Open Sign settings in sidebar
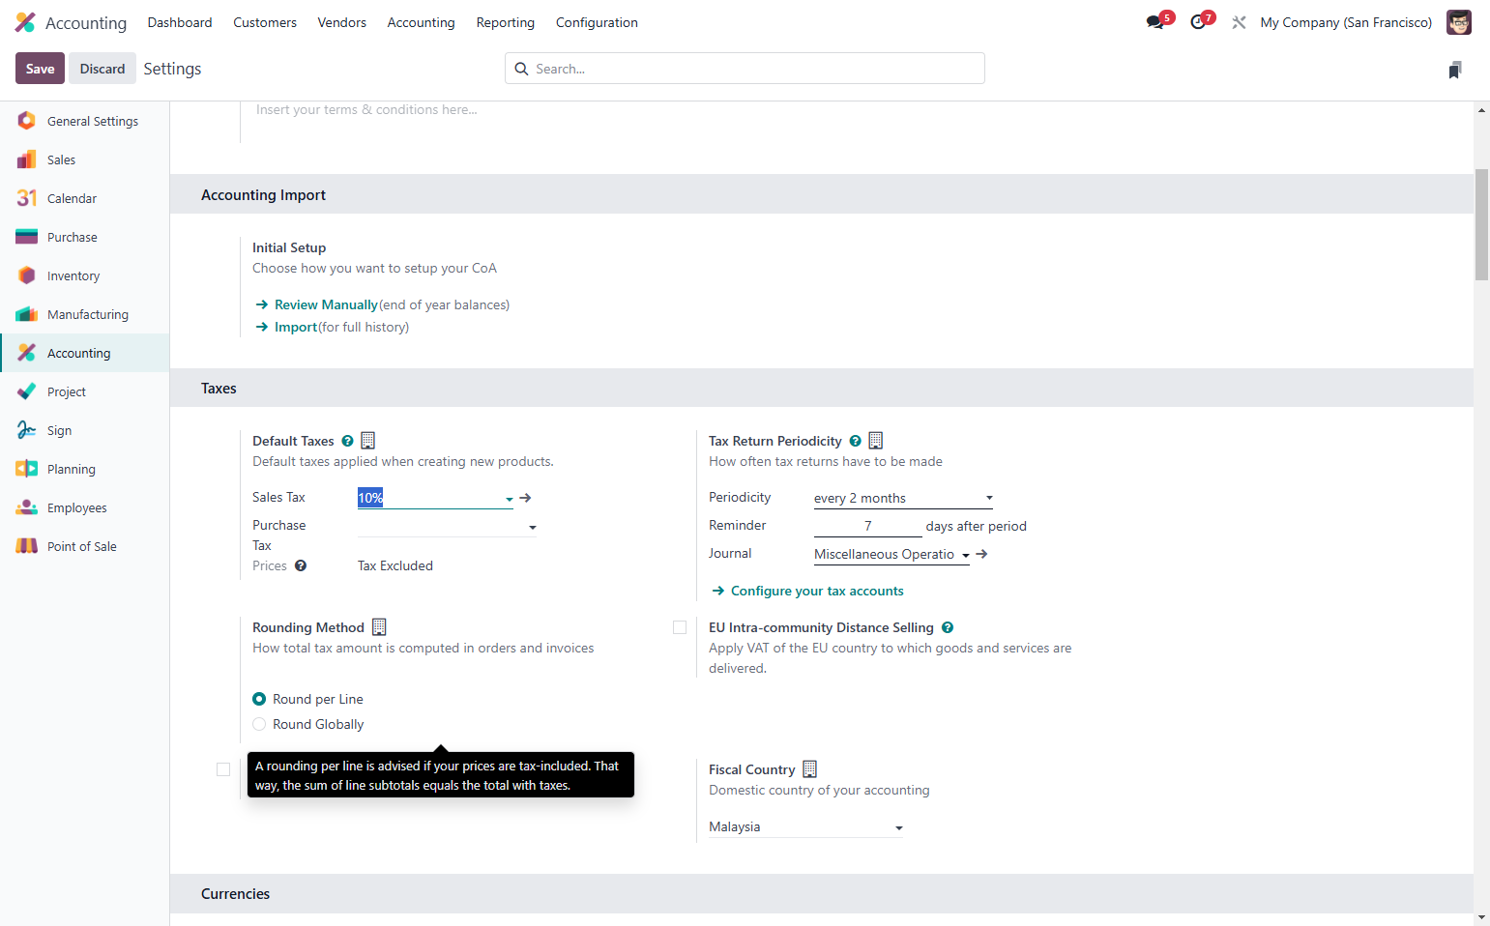The image size is (1490, 926). [x=85, y=430]
